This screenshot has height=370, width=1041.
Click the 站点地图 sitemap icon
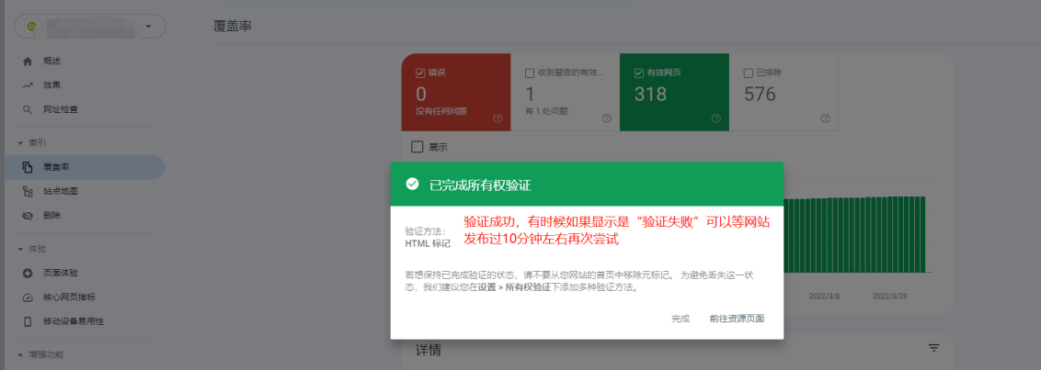[x=27, y=191]
